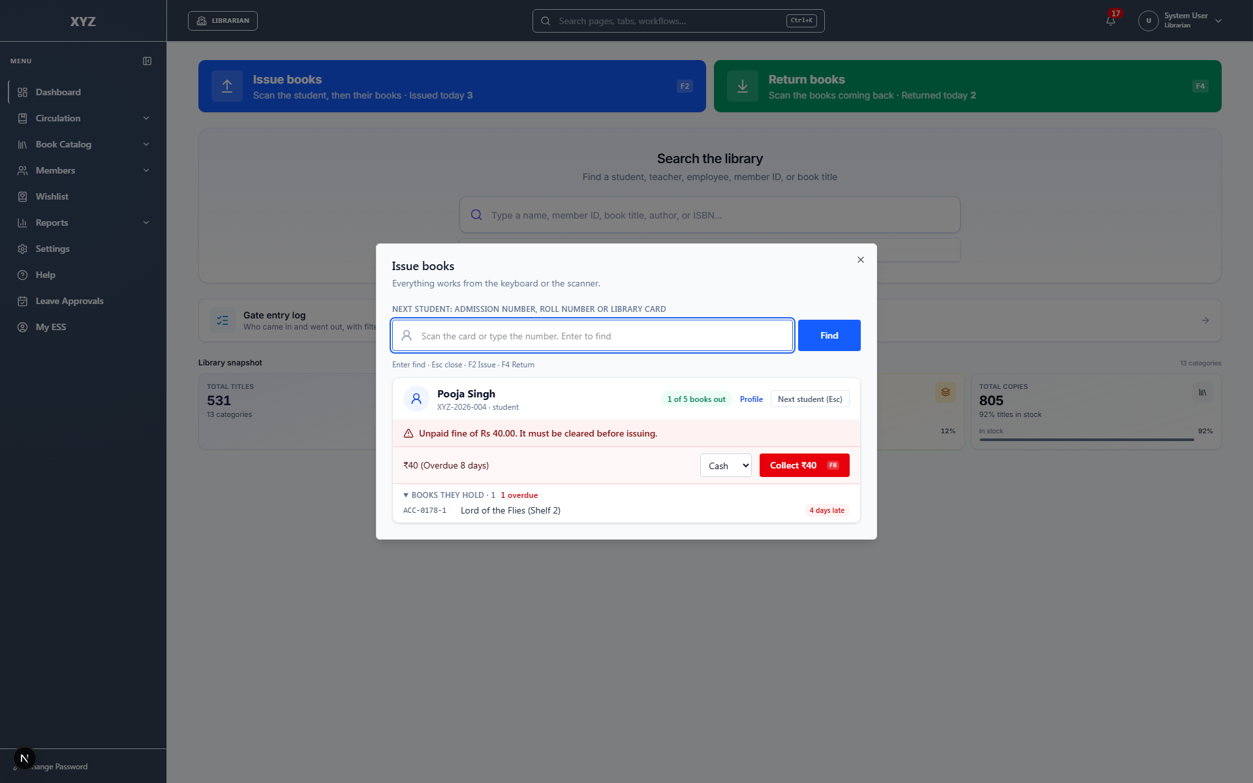Click the Lord of the Flies book row
The width and height of the screenshot is (1253, 783).
click(x=626, y=510)
